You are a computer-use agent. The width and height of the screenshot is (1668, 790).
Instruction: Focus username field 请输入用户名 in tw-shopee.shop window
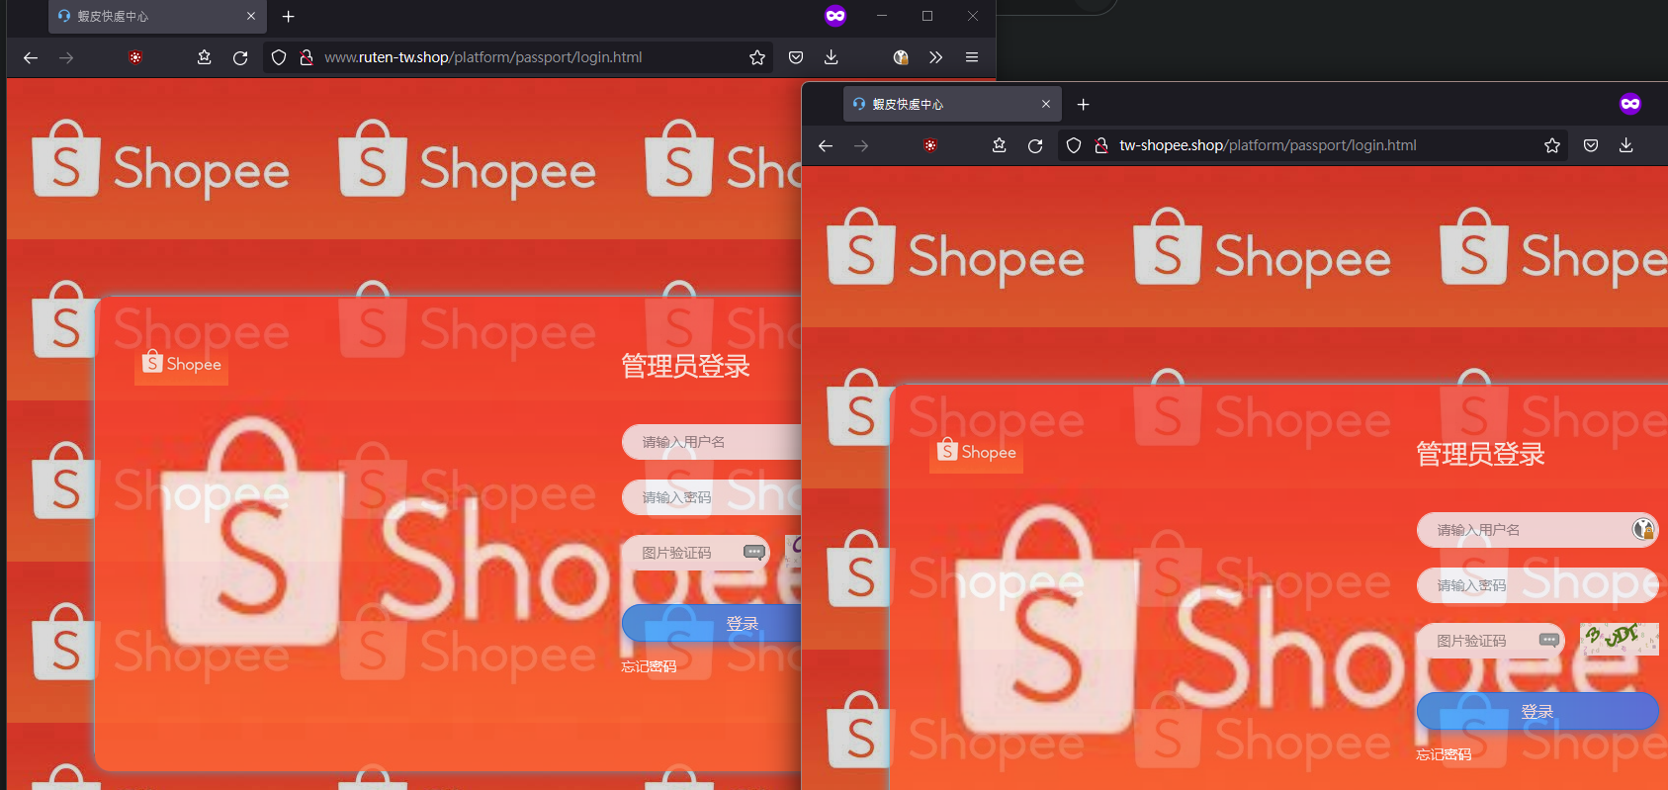(x=1537, y=530)
